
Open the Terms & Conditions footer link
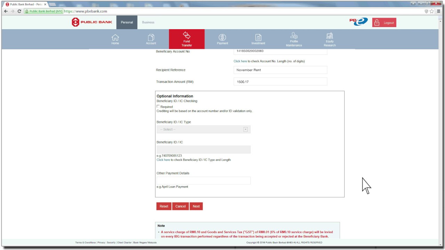tap(86, 243)
